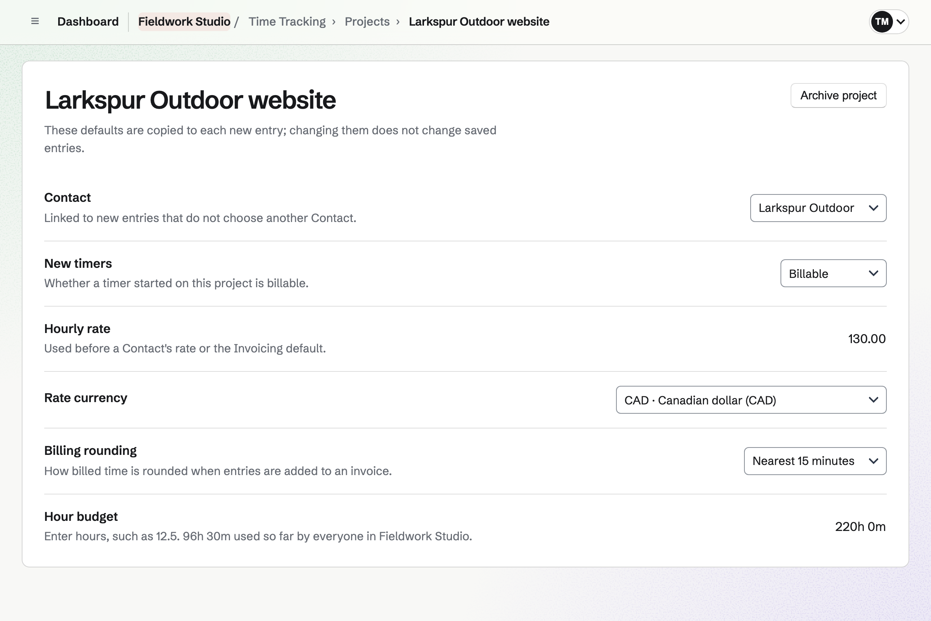
Task: Edit the hourly rate 130.00
Action: 867,338
